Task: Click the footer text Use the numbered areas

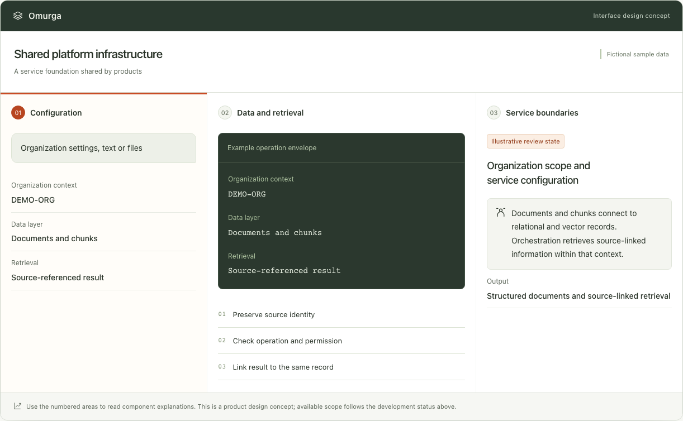Action: coord(241,406)
